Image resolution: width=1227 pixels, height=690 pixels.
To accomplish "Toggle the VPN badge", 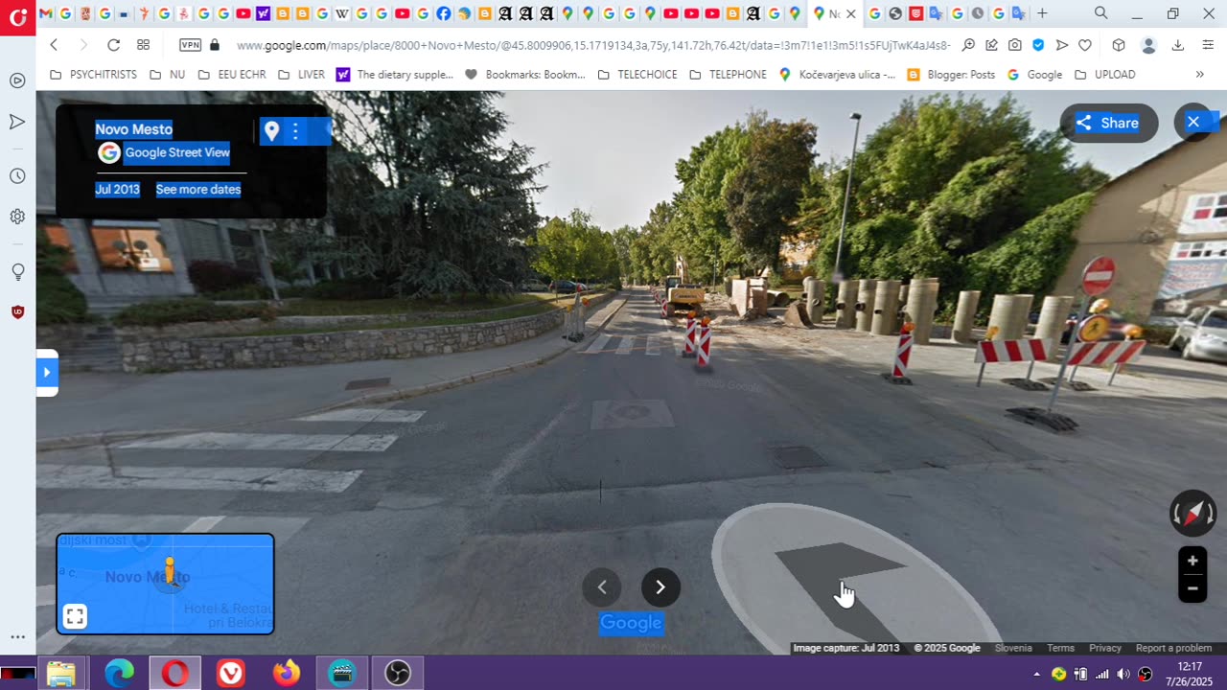I will tap(190, 45).
